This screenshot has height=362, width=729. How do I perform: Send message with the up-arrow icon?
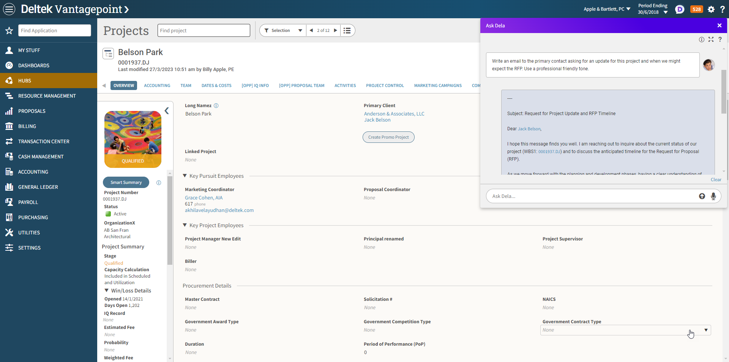[x=702, y=196]
